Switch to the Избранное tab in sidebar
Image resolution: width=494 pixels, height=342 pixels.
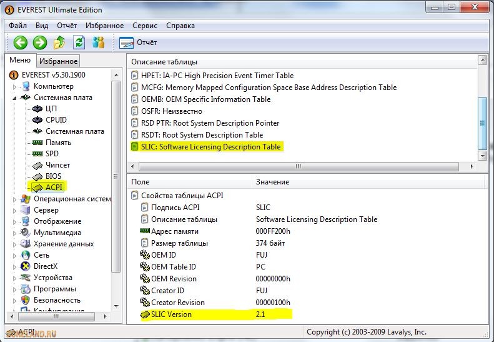pos(58,61)
